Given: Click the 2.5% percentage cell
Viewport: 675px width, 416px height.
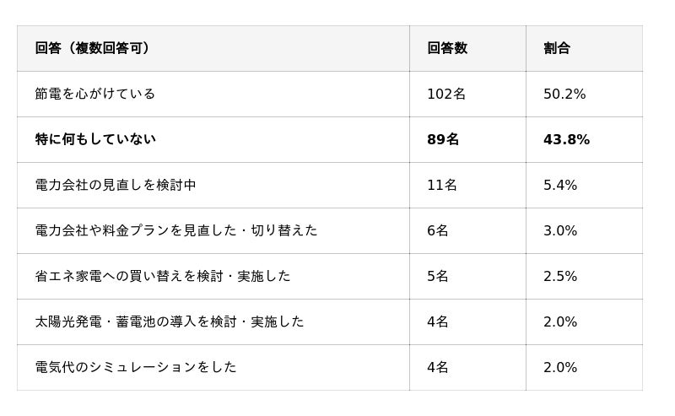Looking at the screenshot, I should pos(560,276).
